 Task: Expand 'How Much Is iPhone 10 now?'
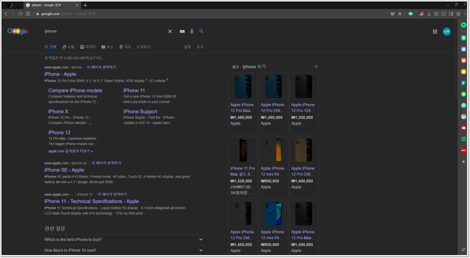click(124, 250)
